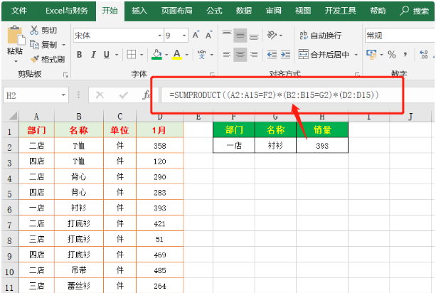
Task: Click the borders icon
Action: [x=132, y=55]
